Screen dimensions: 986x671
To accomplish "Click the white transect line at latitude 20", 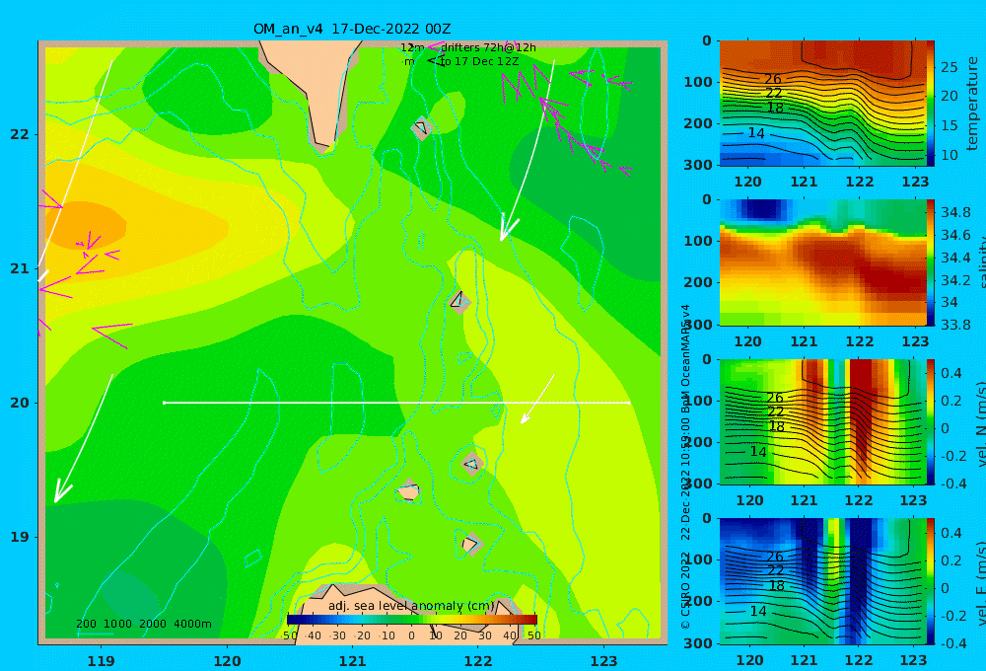I will pyautogui.click(x=396, y=403).
